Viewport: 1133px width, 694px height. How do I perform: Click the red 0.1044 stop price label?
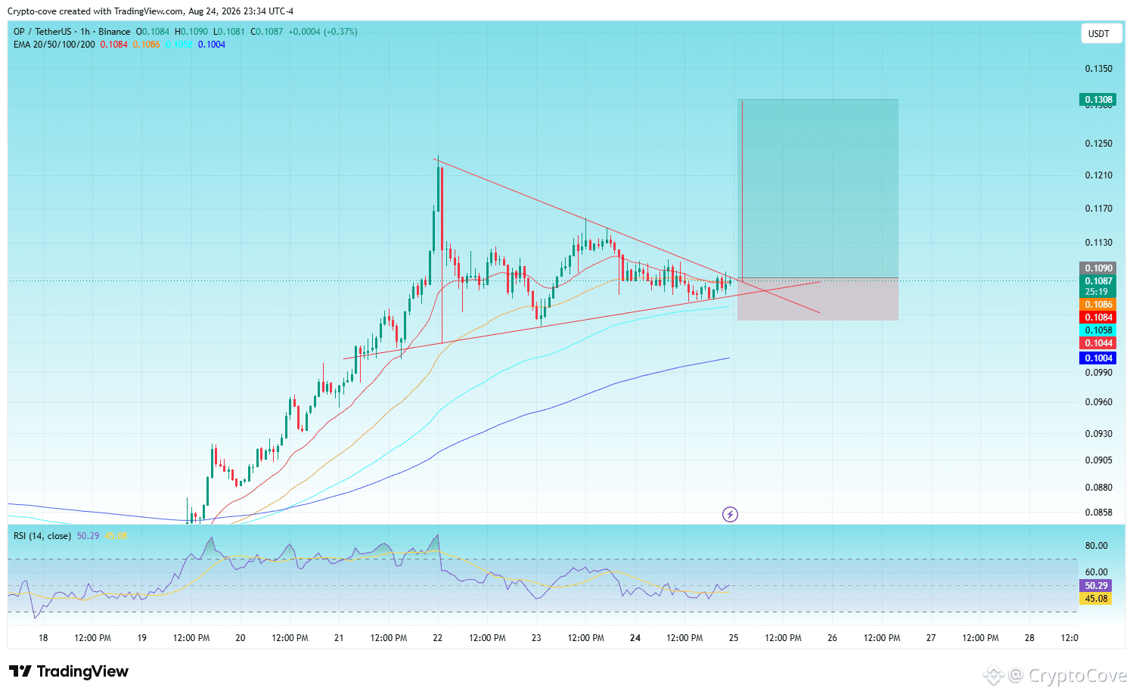click(1098, 343)
